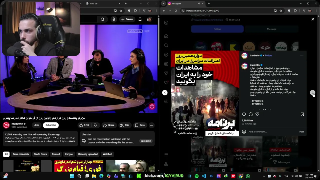This screenshot has height=180, width=320.
Task: Open Instagram Search sidebar icon
Action: [x=166, y=45]
